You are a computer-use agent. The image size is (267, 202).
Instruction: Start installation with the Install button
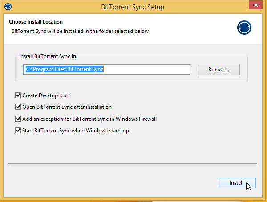(237, 183)
